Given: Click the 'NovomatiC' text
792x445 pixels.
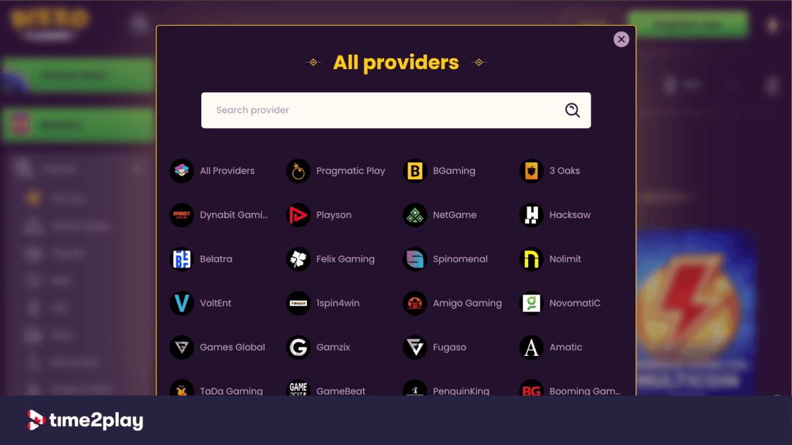Looking at the screenshot, I should pyautogui.click(x=575, y=303).
